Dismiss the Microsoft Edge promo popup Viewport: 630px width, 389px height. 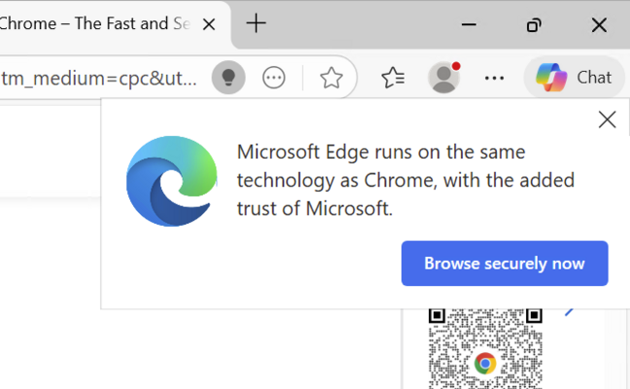(x=607, y=120)
